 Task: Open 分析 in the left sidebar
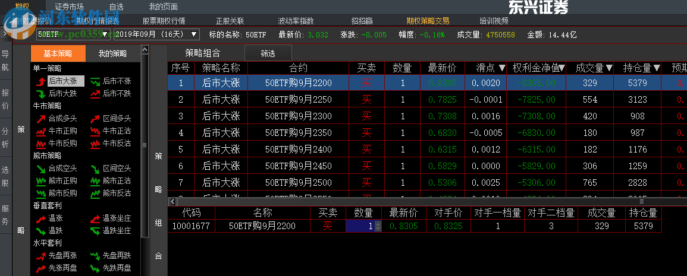(x=5, y=138)
